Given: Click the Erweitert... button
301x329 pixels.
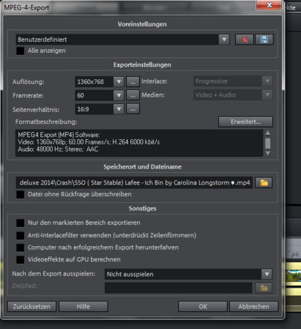Looking at the screenshot, I should pos(245,122).
